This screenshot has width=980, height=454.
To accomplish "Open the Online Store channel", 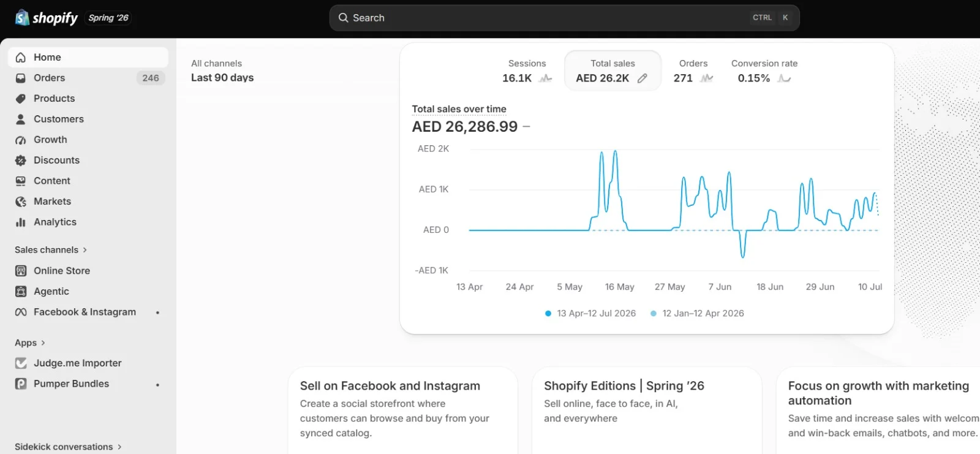I will point(88,271).
